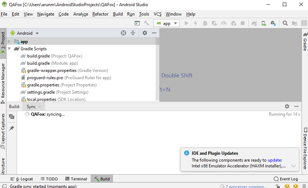Image resolution: width=308 pixels, height=188 pixels.
Task: Hide the Project panel with minus icon
Action: pos(154,33)
